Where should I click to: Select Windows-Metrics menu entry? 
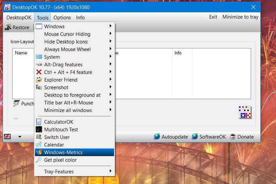[75, 152]
